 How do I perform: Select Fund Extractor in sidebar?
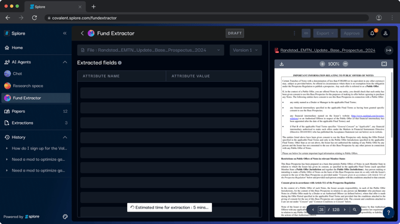(x=36, y=98)
